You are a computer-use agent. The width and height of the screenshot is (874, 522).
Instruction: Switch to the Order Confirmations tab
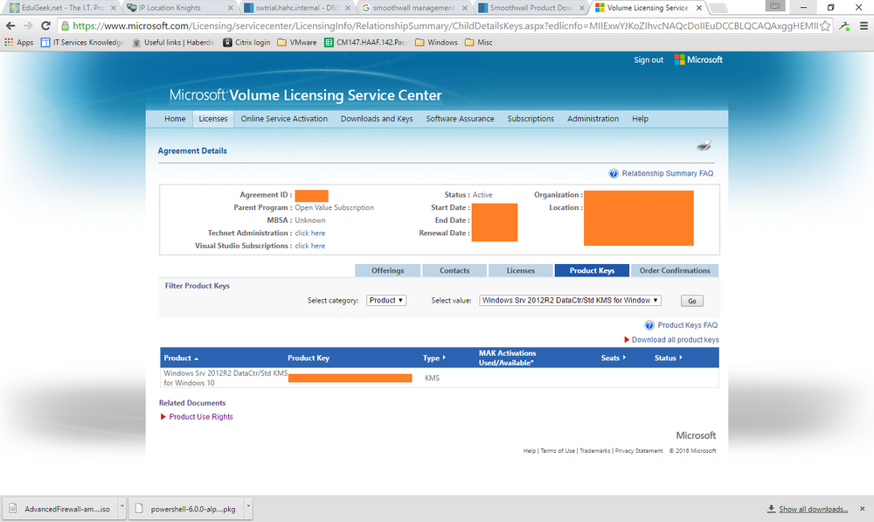point(675,270)
